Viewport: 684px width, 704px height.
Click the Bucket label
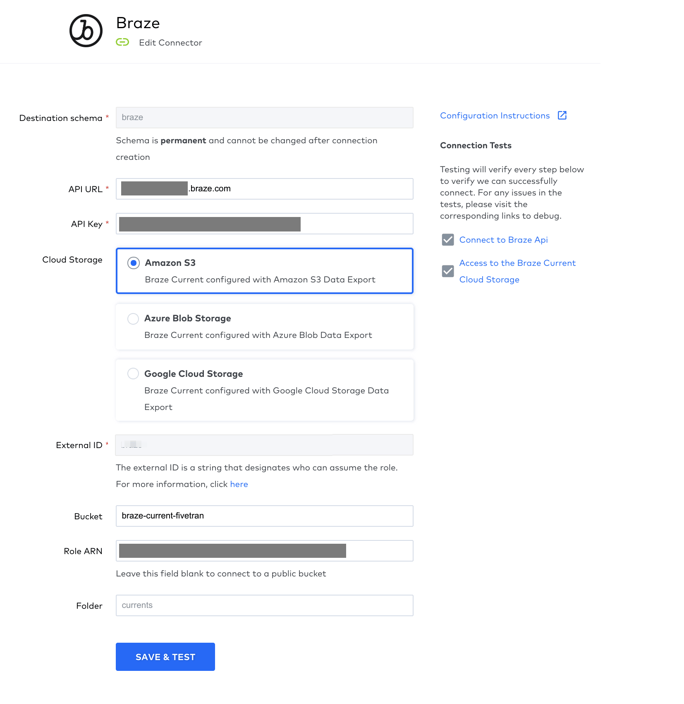(x=88, y=516)
